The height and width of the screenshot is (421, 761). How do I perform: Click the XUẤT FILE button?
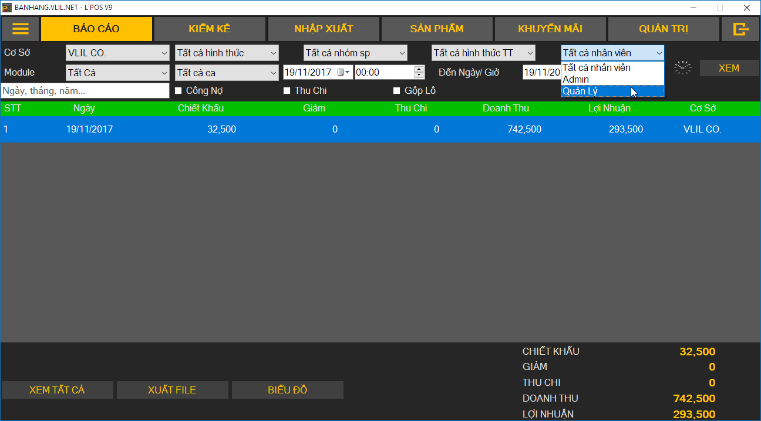click(x=172, y=390)
